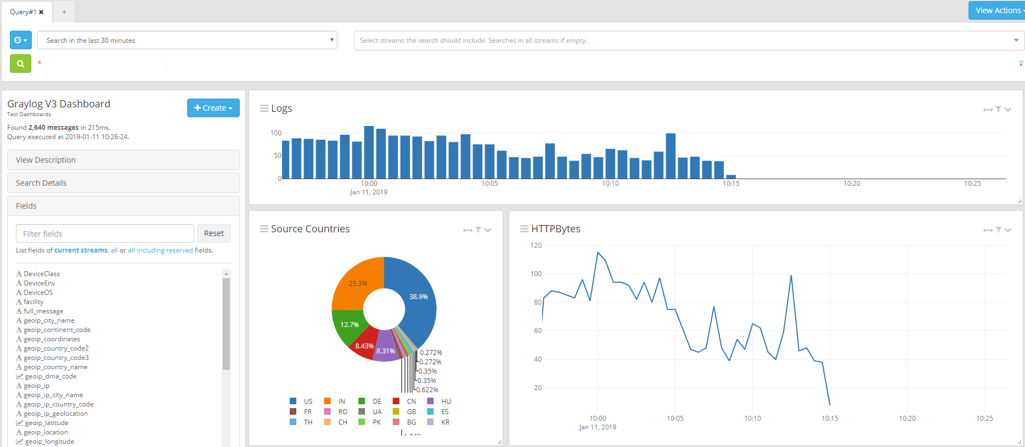This screenshot has height=447, width=1025.
Task: Click the Logs widget drag handle icon
Action: [x=264, y=108]
